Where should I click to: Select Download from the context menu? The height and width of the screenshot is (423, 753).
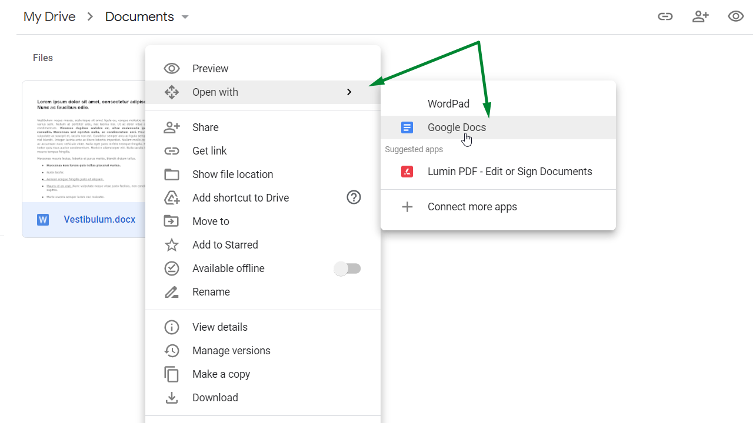click(263, 398)
